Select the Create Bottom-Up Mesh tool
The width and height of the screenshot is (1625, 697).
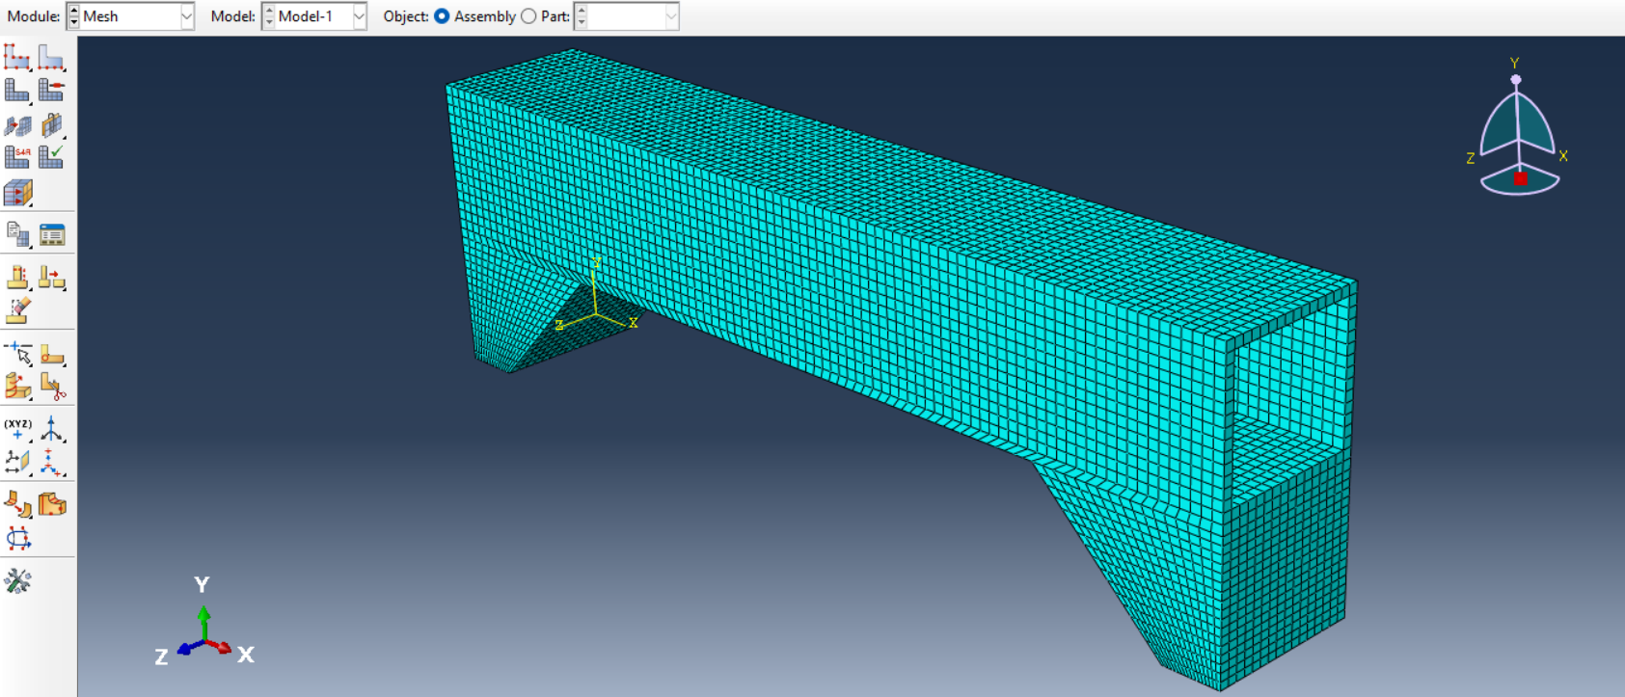click(17, 279)
